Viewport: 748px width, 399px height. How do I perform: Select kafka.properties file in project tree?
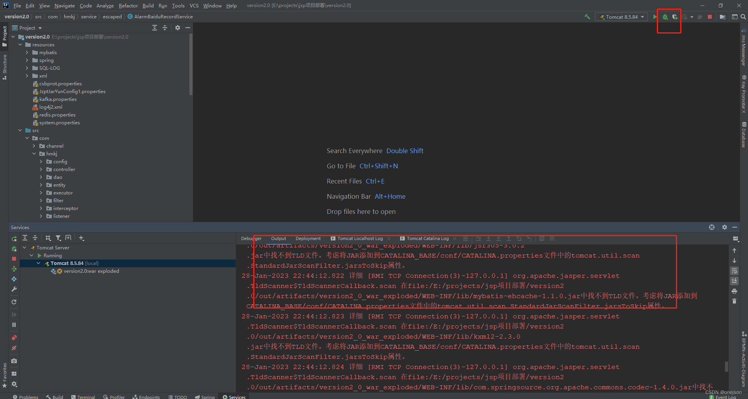point(58,99)
